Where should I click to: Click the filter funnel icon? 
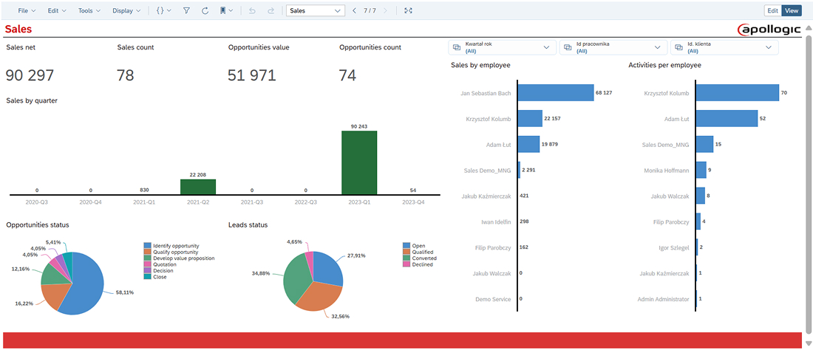pyautogui.click(x=186, y=11)
